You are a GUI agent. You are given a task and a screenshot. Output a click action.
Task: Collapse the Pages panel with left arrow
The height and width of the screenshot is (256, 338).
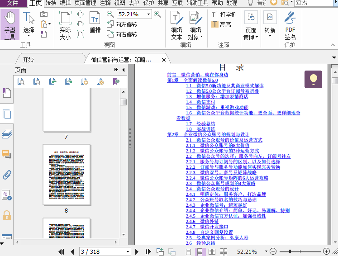click(124, 70)
